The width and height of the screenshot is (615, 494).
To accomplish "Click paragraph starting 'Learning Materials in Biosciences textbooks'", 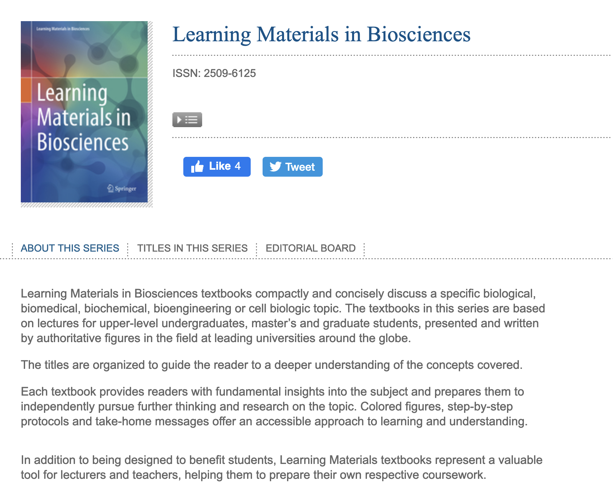I will (283, 316).
